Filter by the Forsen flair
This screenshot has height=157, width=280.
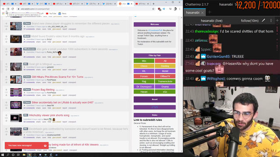(x=144, y=76)
